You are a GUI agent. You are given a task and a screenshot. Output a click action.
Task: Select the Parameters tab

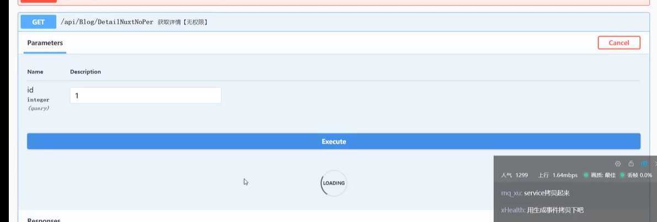[x=45, y=43]
